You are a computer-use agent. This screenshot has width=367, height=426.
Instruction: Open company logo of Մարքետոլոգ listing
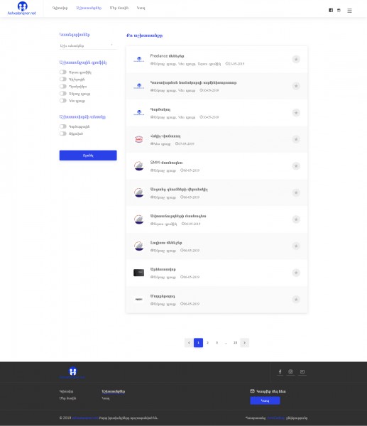[139, 299]
